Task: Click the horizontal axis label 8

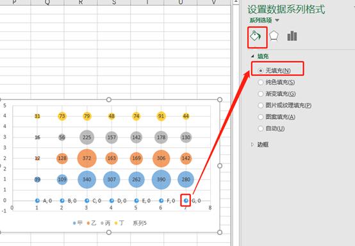Action: [x=210, y=208]
